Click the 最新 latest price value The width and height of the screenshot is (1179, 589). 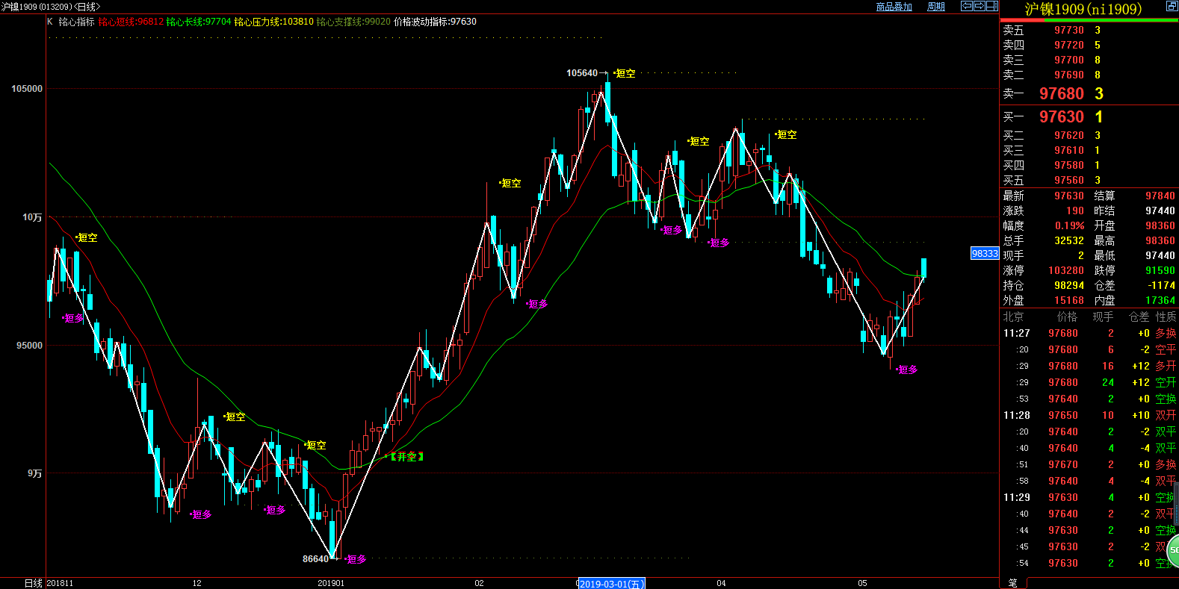[1069, 196]
